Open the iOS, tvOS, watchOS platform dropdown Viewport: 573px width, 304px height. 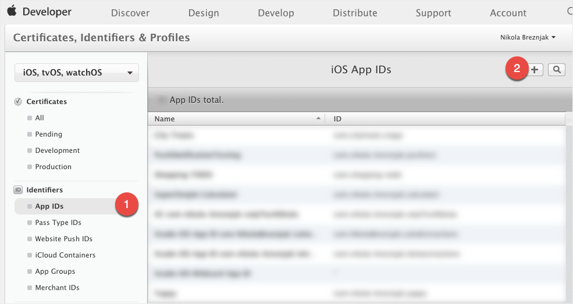[77, 73]
